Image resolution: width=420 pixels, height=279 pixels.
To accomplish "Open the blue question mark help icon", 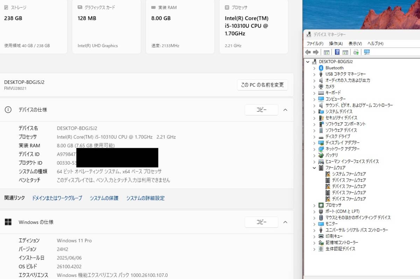I will tap(337, 52).
